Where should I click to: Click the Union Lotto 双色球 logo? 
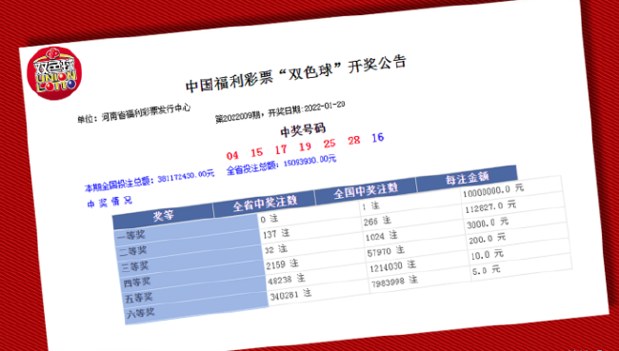coord(54,73)
